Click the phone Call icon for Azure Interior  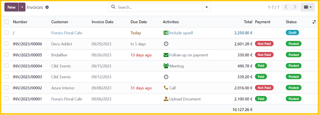pos(166,88)
